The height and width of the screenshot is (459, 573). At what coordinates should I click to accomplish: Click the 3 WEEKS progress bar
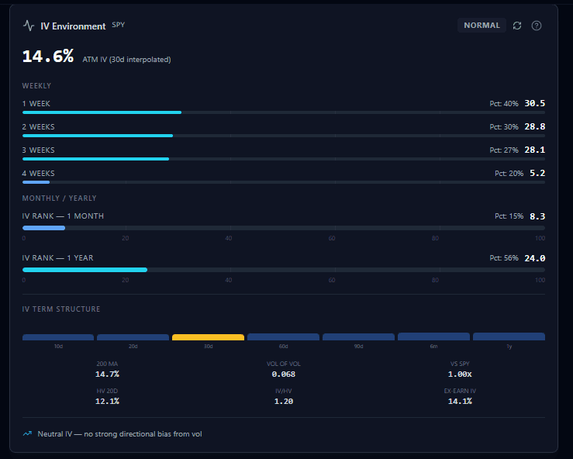[x=284, y=159]
